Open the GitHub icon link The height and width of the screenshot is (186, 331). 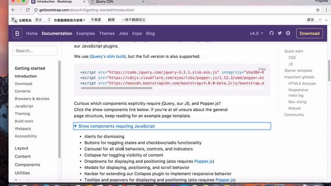[x=272, y=33]
